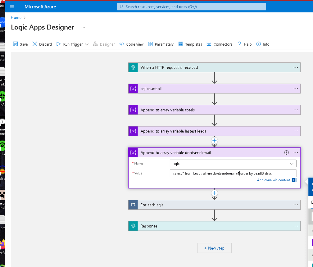The width and height of the screenshot is (313, 267).
Task: Expand Append to array variable lastest leads
Action: coord(214,131)
